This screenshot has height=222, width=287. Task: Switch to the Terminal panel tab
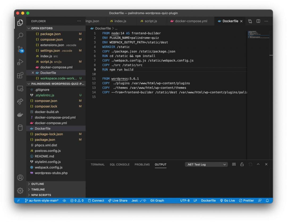click(98, 164)
